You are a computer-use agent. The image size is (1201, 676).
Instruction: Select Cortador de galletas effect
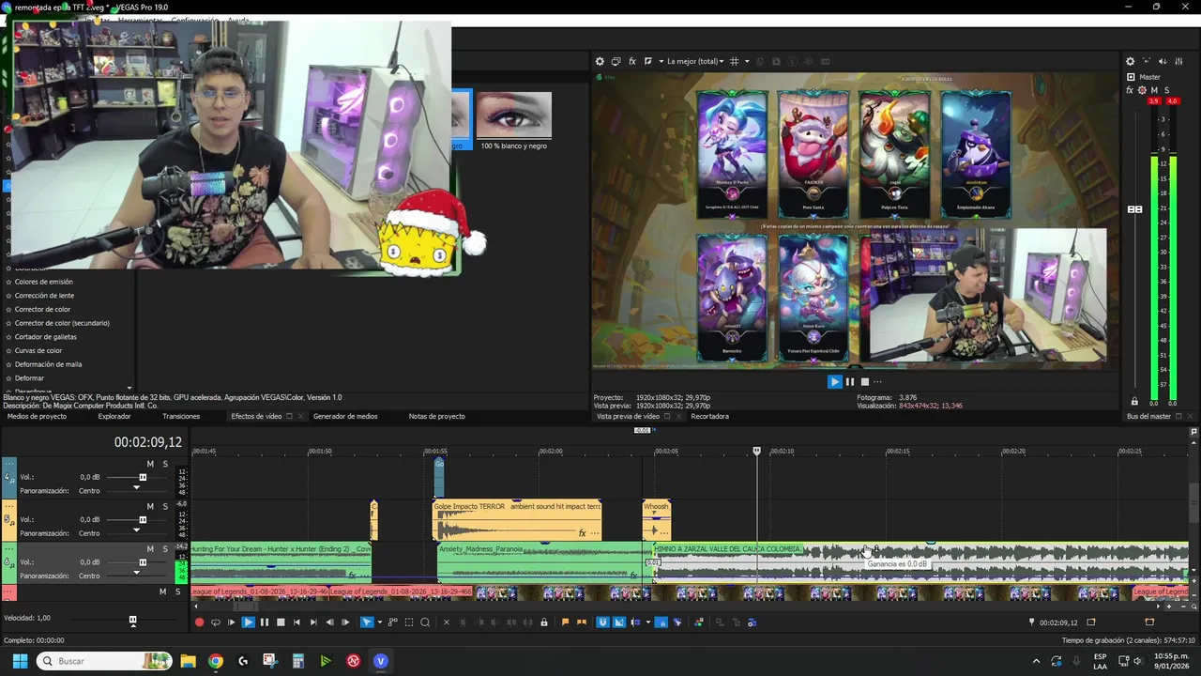click(46, 336)
